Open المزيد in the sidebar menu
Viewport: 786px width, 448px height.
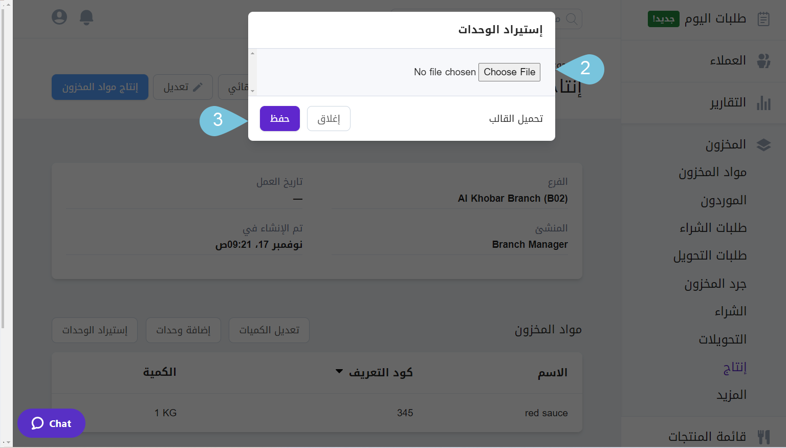tap(731, 395)
